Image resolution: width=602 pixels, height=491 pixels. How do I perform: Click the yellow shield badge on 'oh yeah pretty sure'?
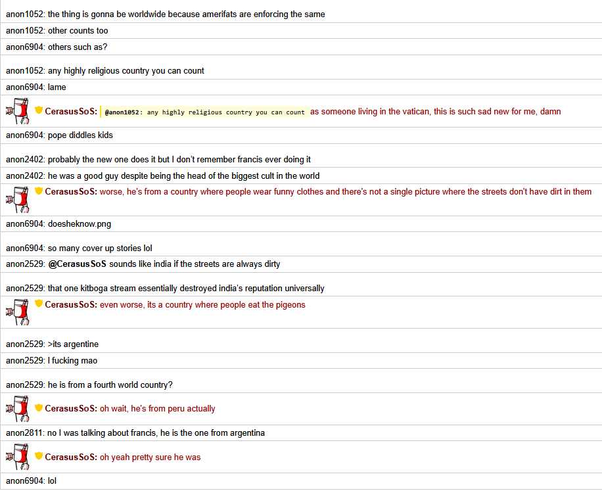(x=38, y=456)
